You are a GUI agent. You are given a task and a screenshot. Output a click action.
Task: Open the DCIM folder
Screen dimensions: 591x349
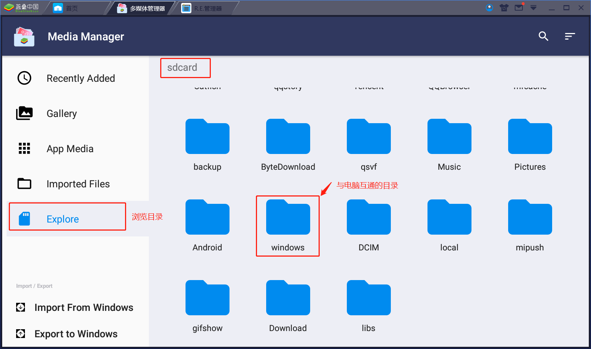tap(368, 225)
